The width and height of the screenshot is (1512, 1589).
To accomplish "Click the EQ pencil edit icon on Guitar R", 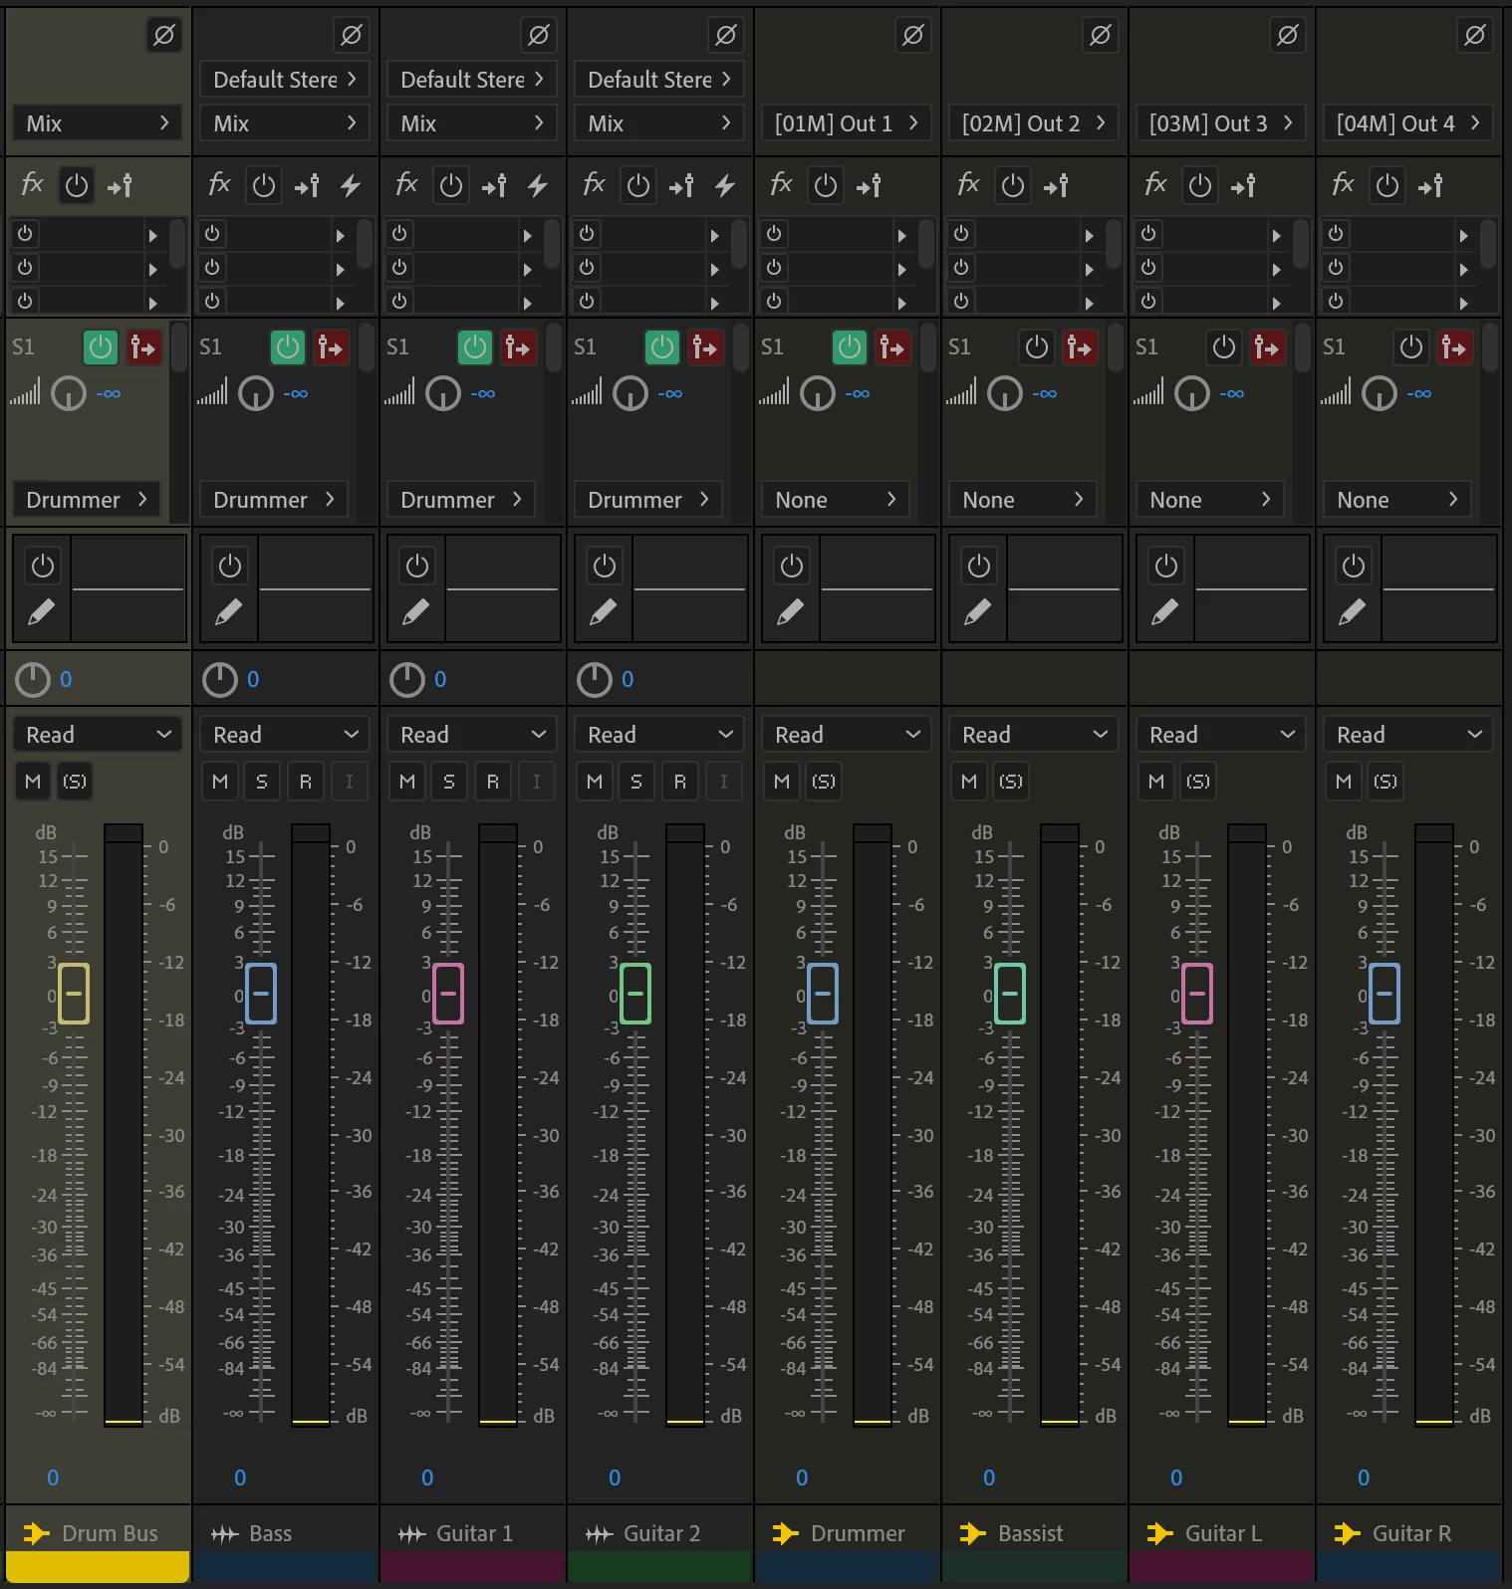I will point(1353,612).
